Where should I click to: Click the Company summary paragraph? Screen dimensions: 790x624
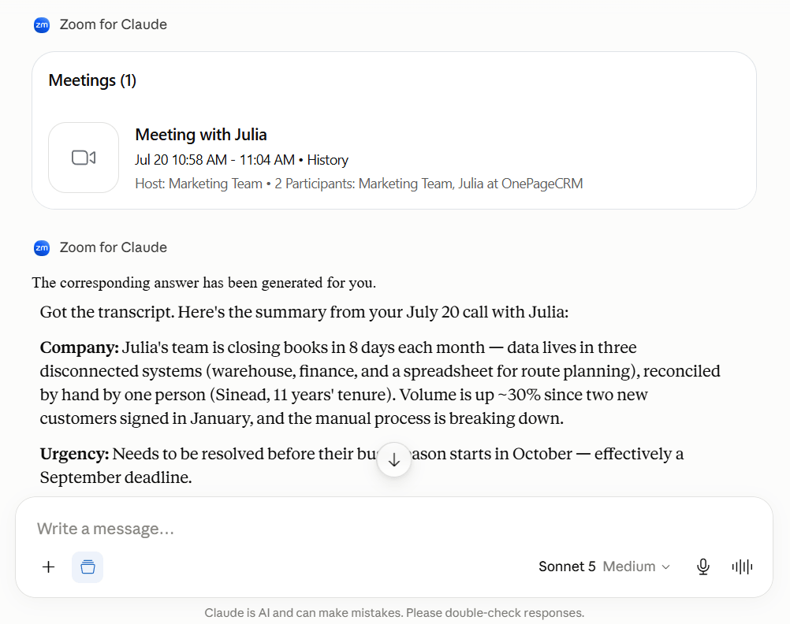coord(380,383)
